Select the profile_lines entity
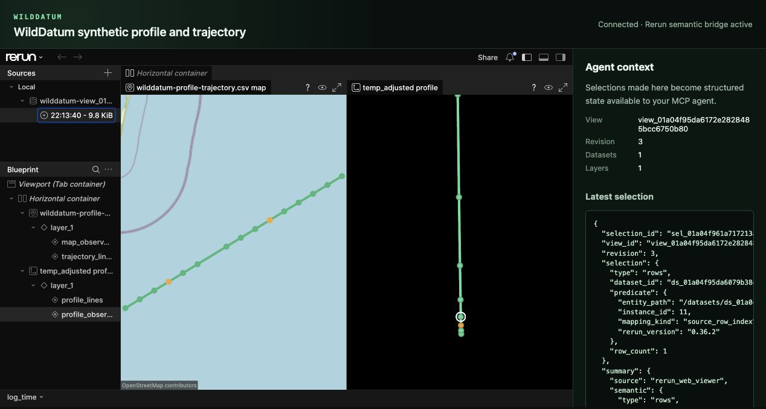The width and height of the screenshot is (766, 409). [x=82, y=300]
